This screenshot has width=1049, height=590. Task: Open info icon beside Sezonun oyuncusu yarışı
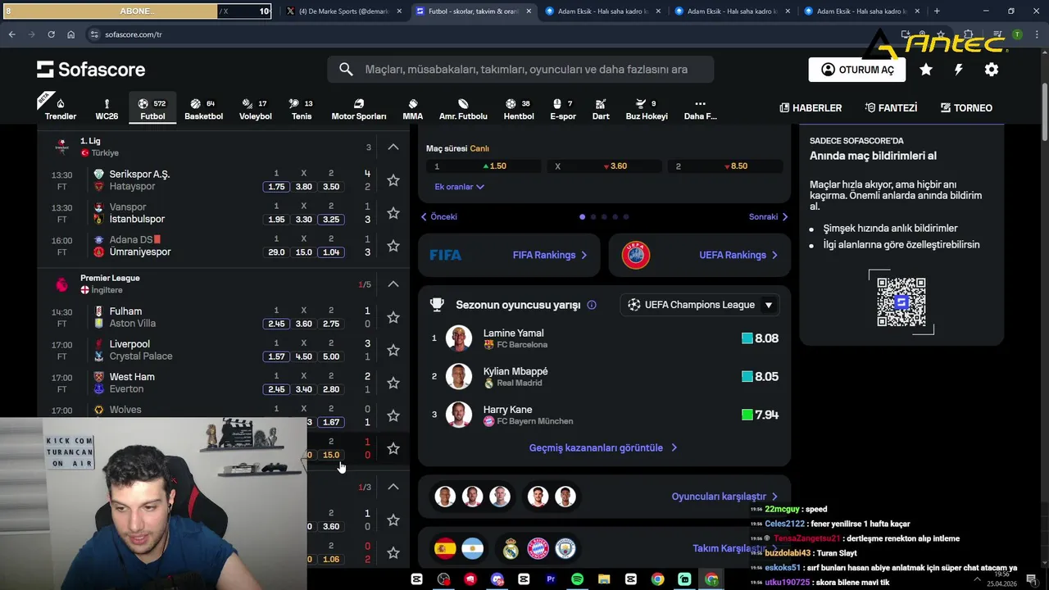pos(592,305)
